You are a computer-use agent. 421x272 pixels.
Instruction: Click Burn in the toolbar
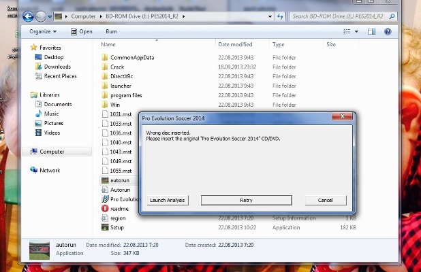pos(112,32)
